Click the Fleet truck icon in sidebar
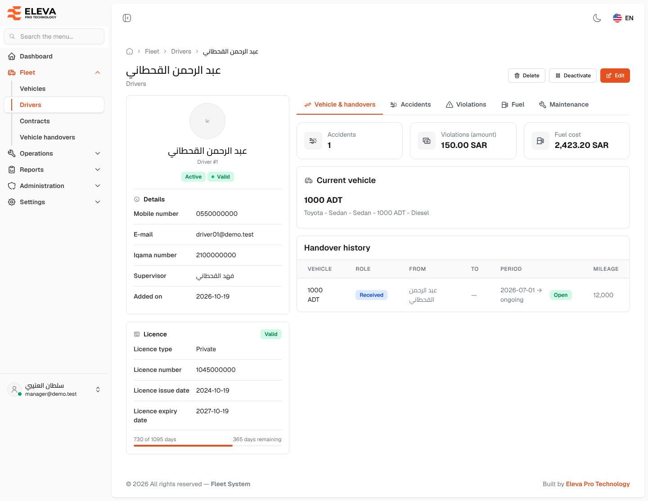Image resolution: width=648 pixels, height=501 pixels. (12, 72)
